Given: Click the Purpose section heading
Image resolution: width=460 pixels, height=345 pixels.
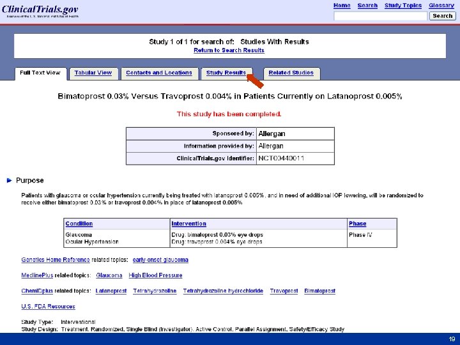Looking at the screenshot, I should (29, 180).
